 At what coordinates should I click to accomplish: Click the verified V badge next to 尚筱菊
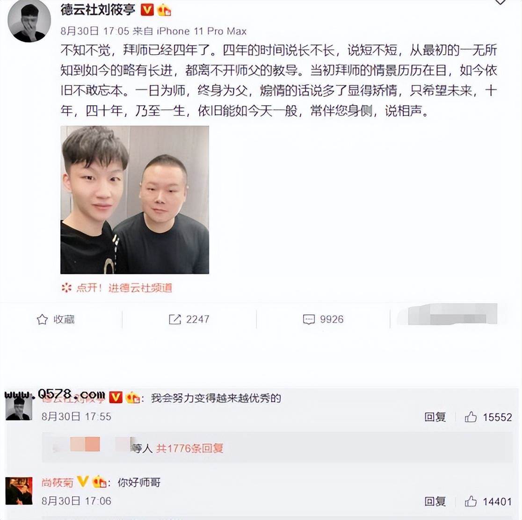pyautogui.click(x=83, y=482)
